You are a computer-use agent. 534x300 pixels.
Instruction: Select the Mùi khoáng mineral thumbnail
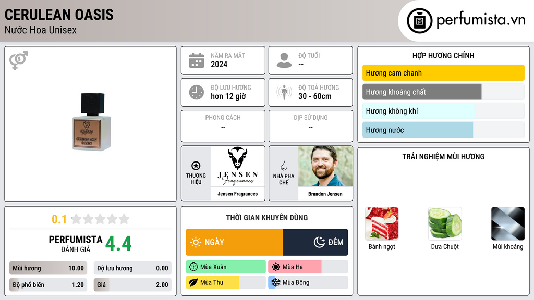(508, 224)
